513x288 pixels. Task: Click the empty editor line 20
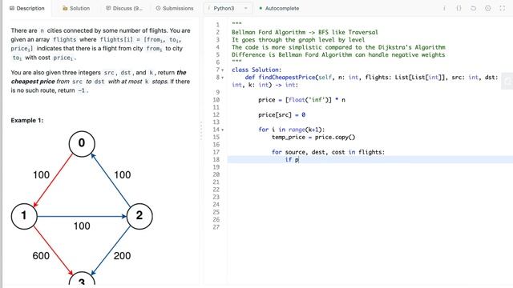pos(370,174)
